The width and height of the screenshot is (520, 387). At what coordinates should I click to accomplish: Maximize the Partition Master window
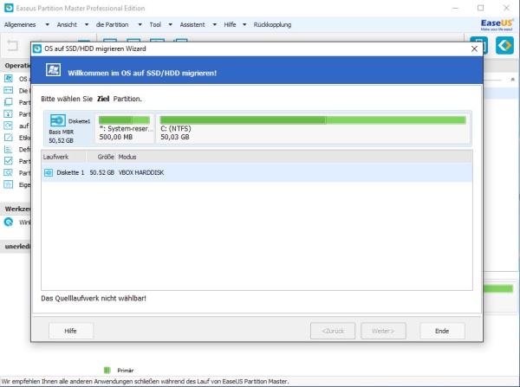480,8
